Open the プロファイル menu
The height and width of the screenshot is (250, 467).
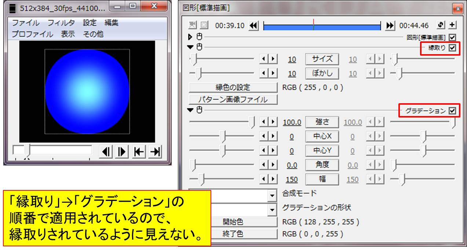pos(32,34)
